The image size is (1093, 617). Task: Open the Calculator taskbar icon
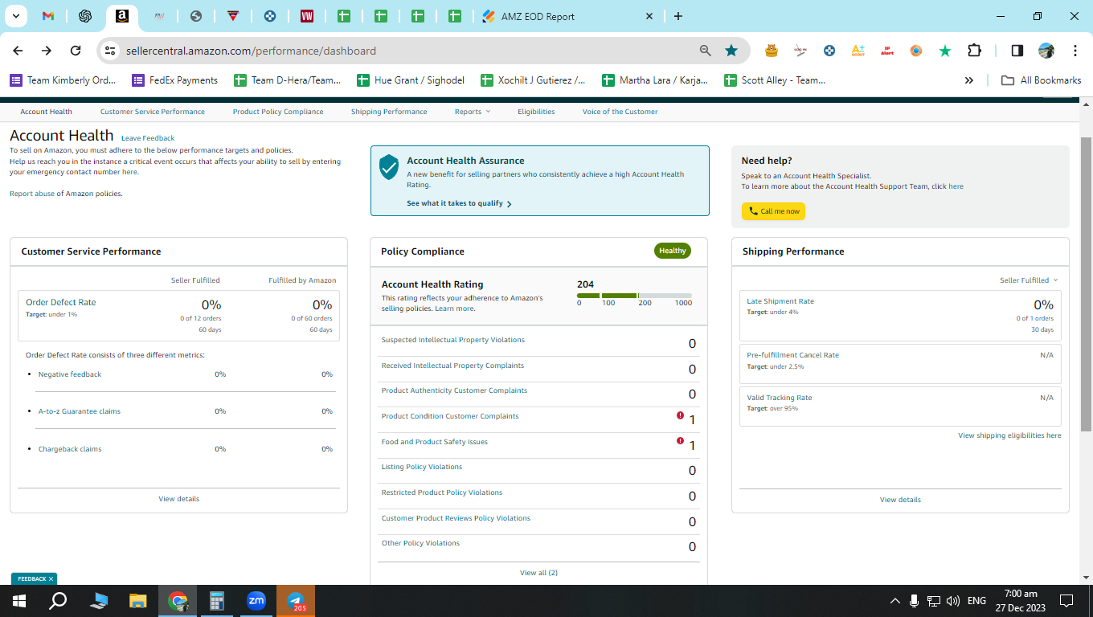(x=217, y=601)
